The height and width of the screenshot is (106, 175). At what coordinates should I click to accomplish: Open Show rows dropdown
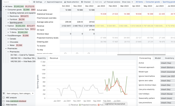click(x=127, y=2)
